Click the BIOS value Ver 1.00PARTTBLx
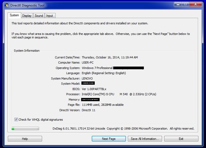This screenshot has height=148, width=206. click(94, 89)
